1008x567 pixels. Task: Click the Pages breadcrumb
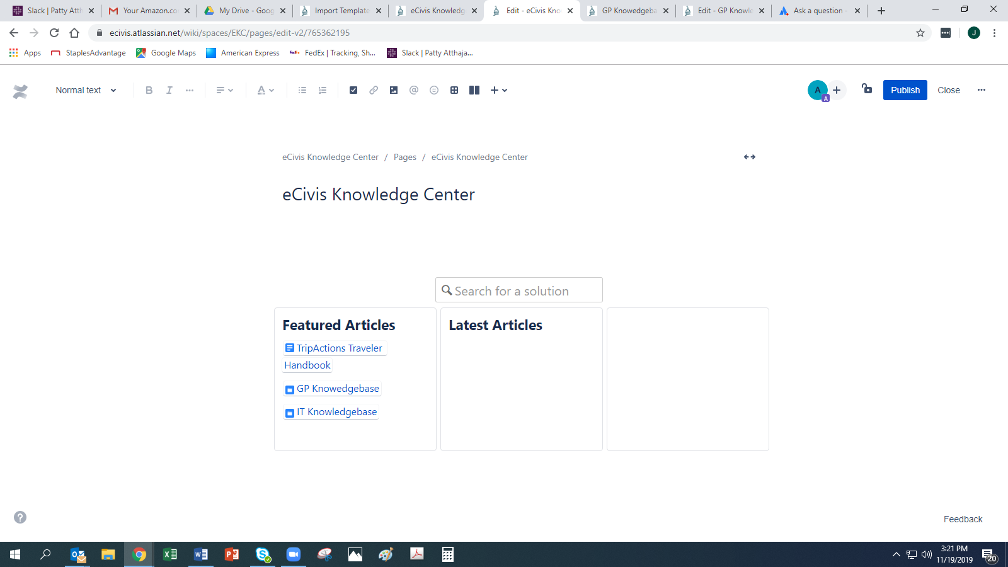[405, 157]
